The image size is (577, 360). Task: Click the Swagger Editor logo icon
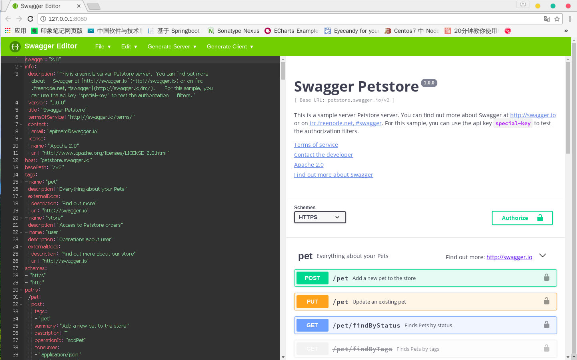click(x=15, y=46)
